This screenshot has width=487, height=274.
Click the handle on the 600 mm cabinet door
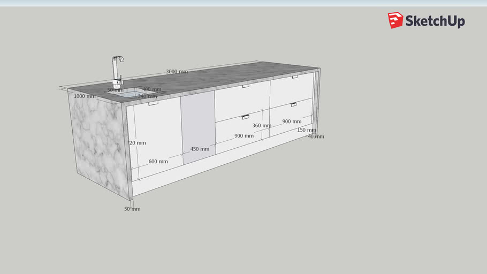coord(154,105)
